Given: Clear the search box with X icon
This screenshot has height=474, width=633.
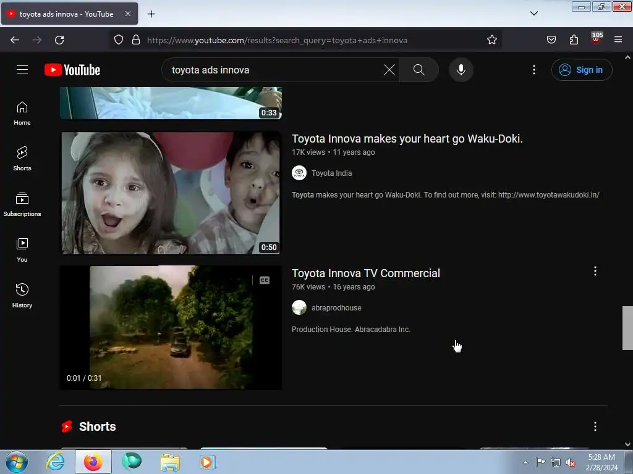Looking at the screenshot, I should (x=389, y=70).
